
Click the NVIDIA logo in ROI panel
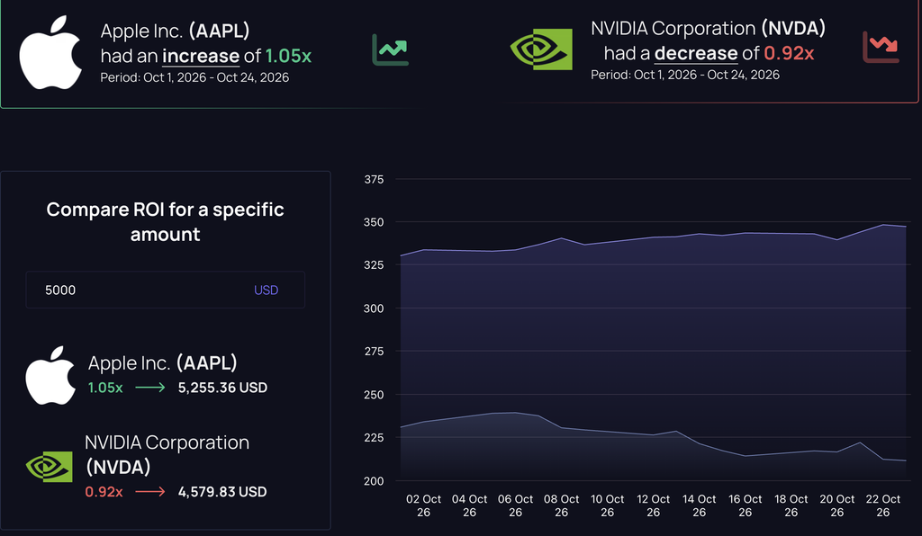tap(49, 467)
